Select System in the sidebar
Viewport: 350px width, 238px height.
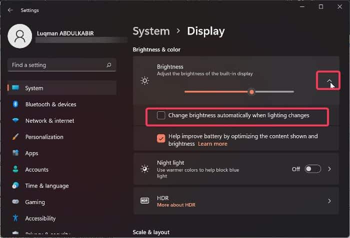point(34,88)
